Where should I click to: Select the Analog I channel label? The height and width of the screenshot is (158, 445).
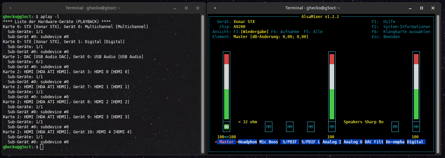tap(332, 142)
